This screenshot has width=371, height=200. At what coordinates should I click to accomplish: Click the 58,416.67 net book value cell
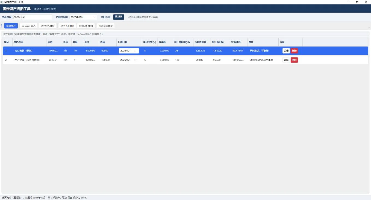pos(238,51)
